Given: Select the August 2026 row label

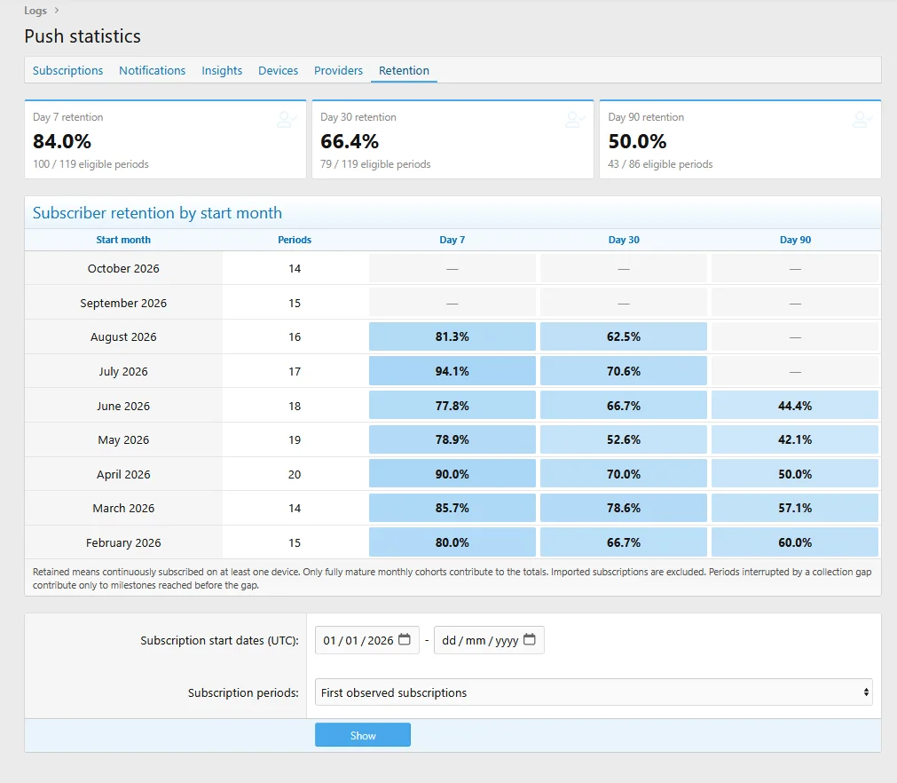Looking at the screenshot, I should point(123,337).
